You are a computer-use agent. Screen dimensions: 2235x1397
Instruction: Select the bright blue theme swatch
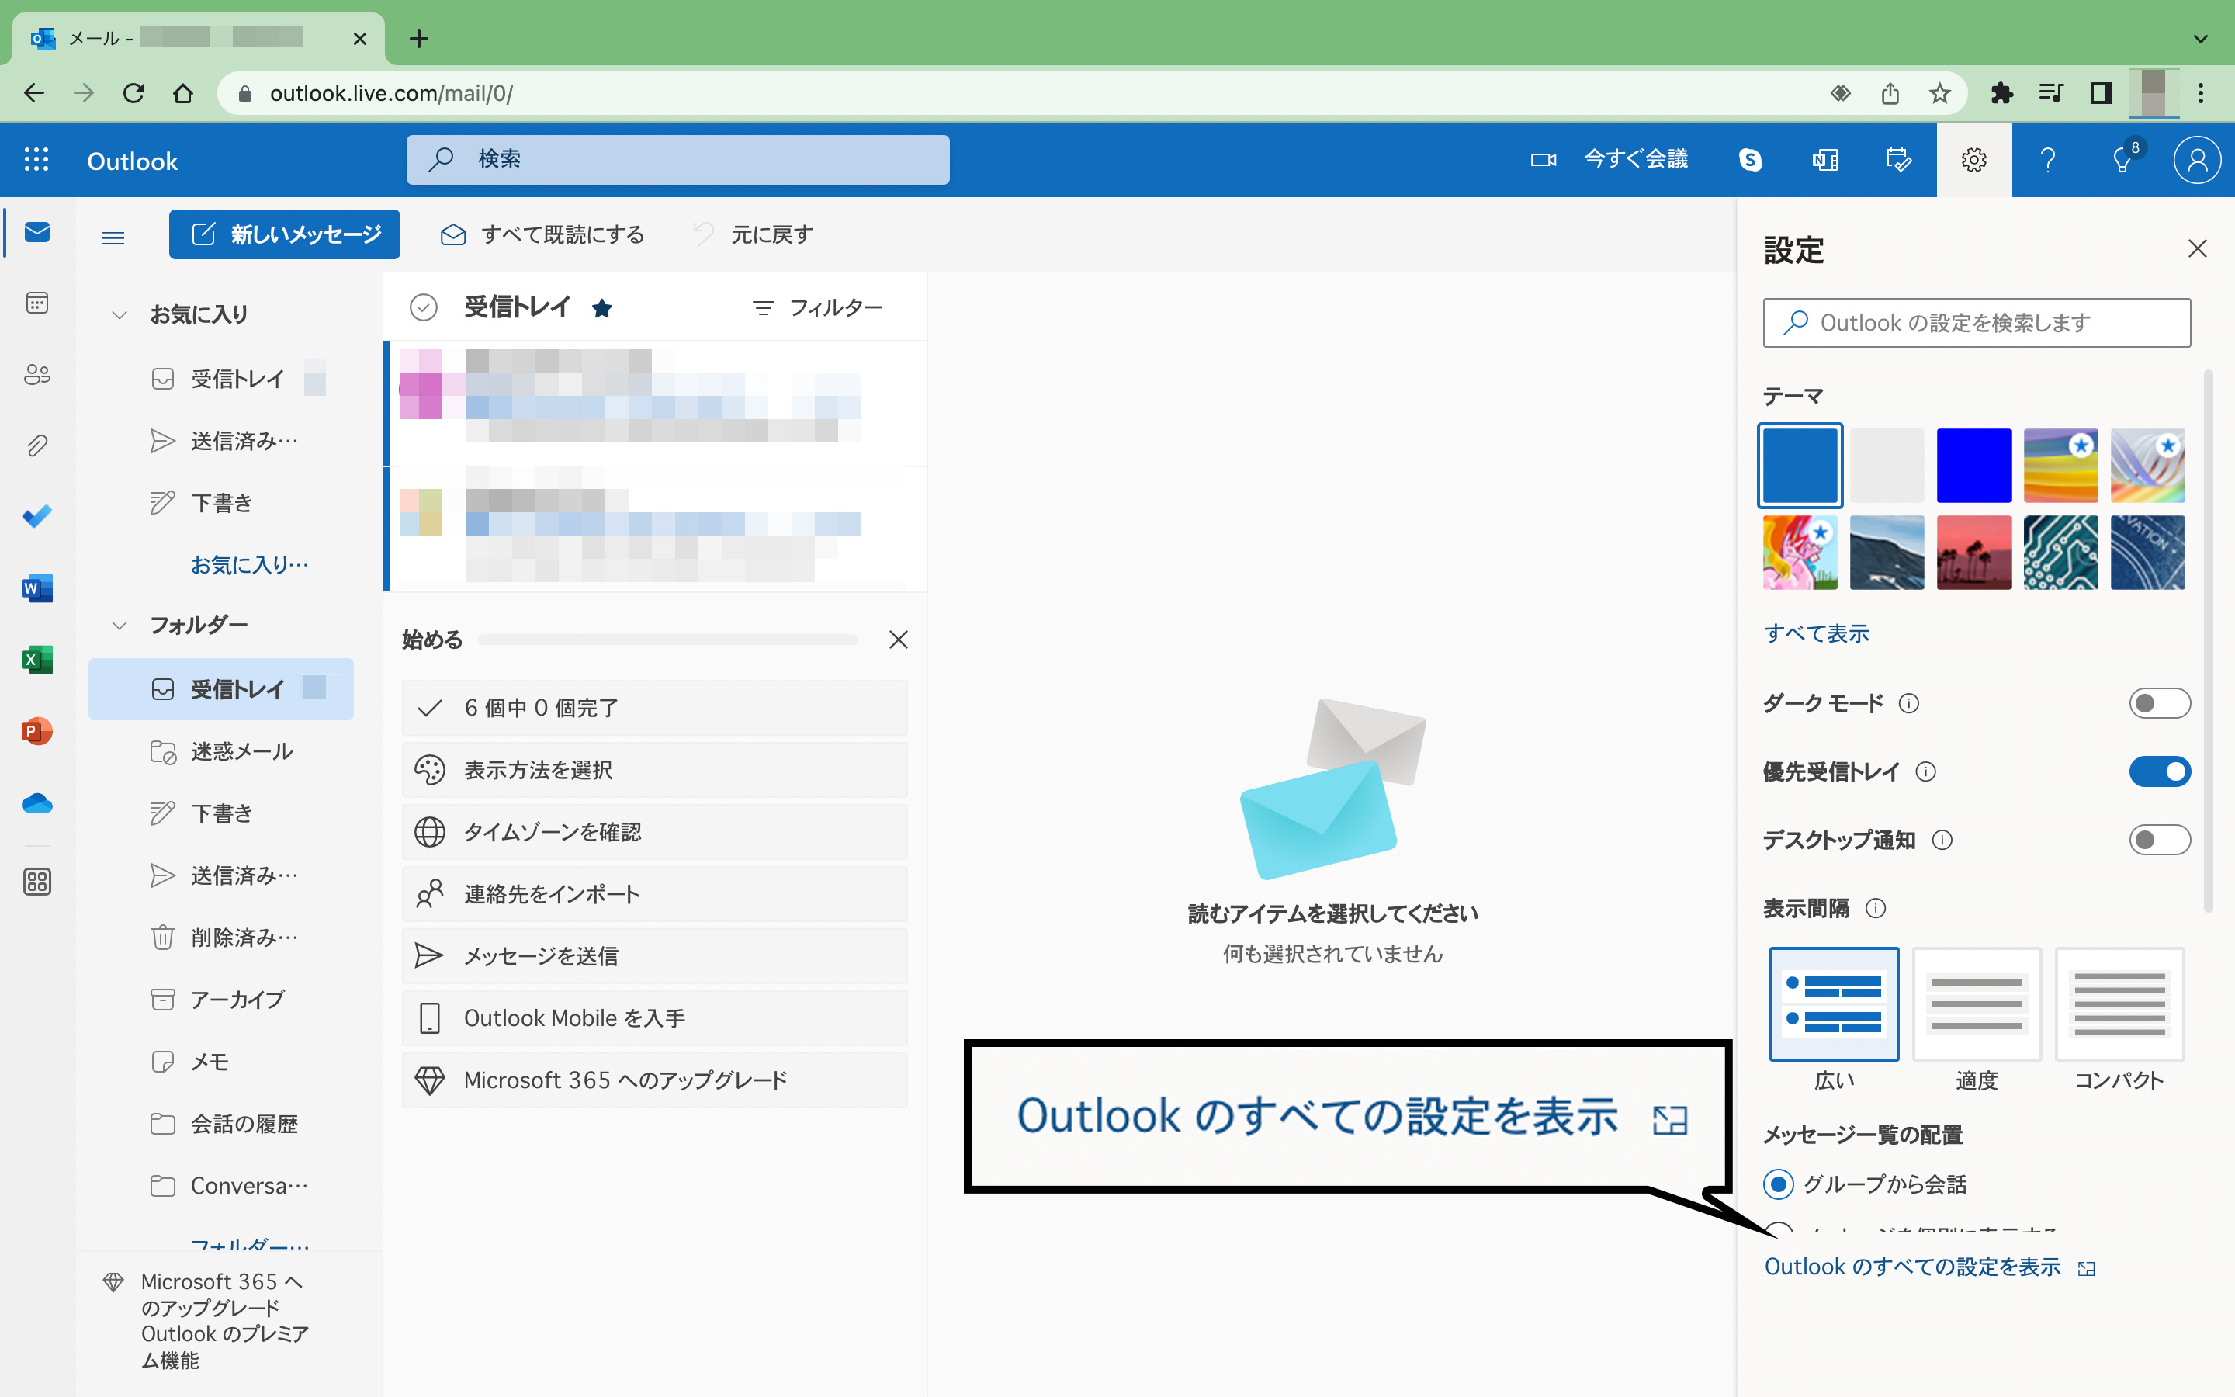coord(1973,465)
